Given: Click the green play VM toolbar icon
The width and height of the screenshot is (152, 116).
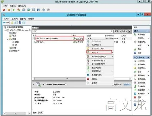Looking at the screenshot, I should coord(14,10).
